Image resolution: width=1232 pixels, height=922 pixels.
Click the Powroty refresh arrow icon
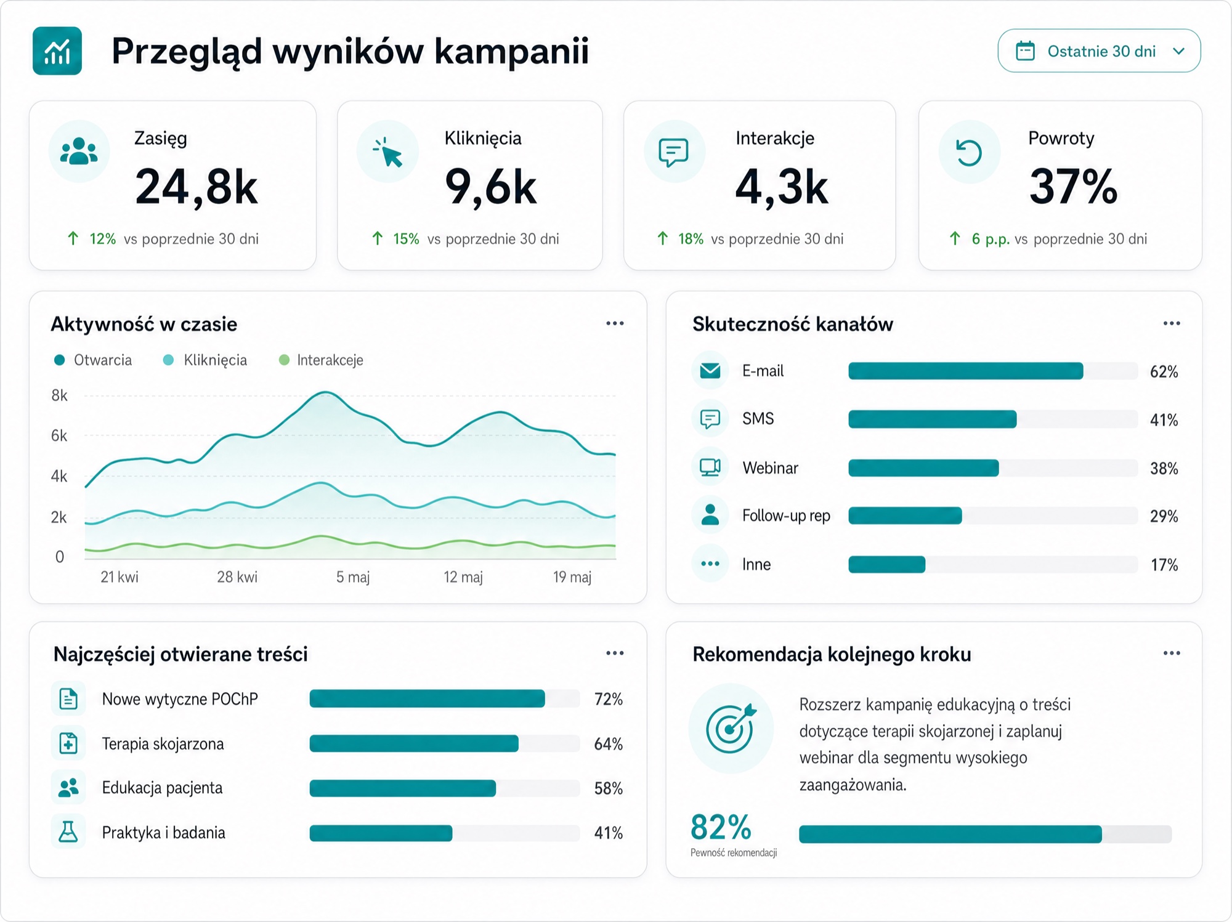tap(969, 152)
